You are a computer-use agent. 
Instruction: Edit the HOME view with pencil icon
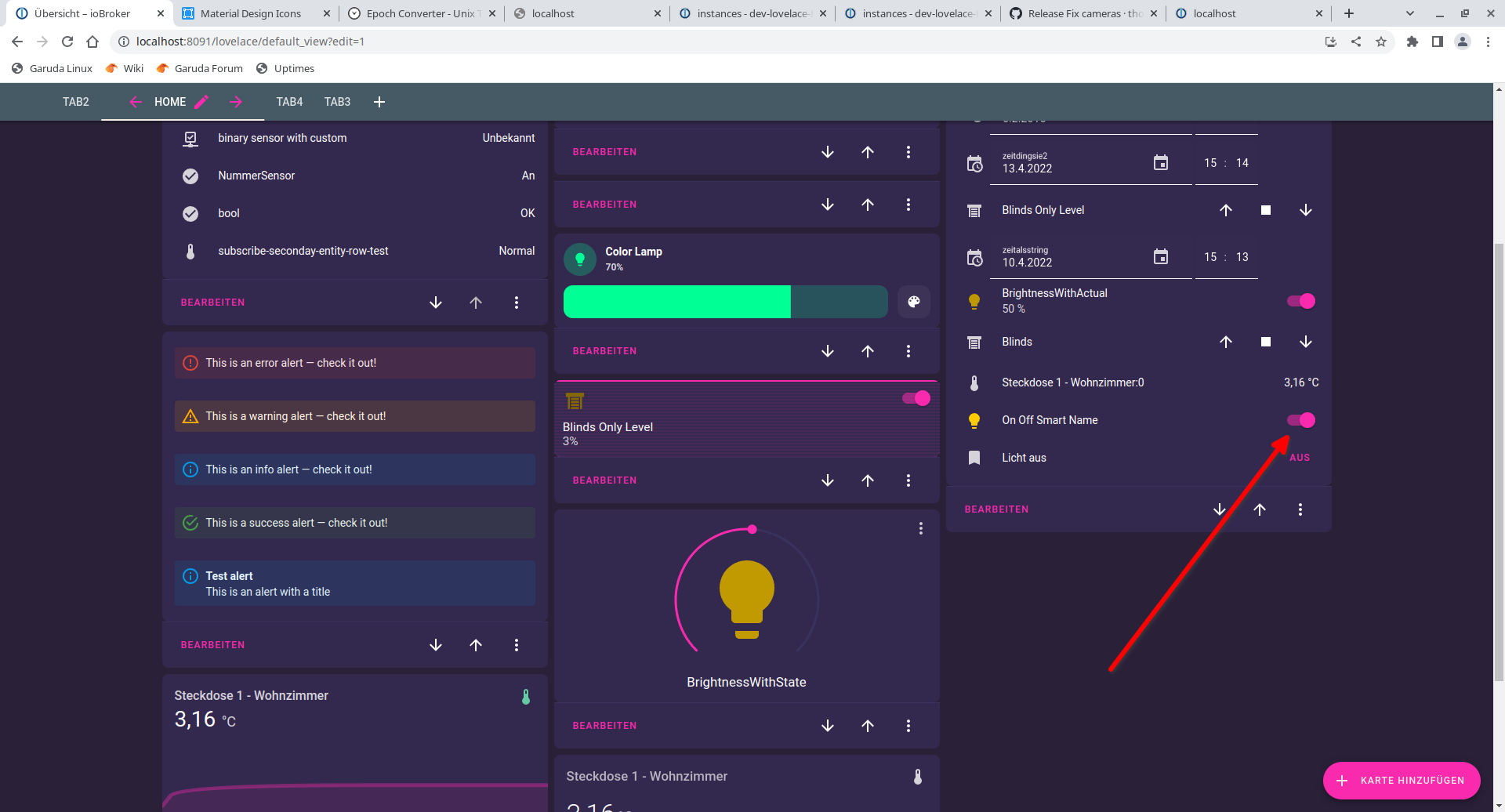[201, 102]
